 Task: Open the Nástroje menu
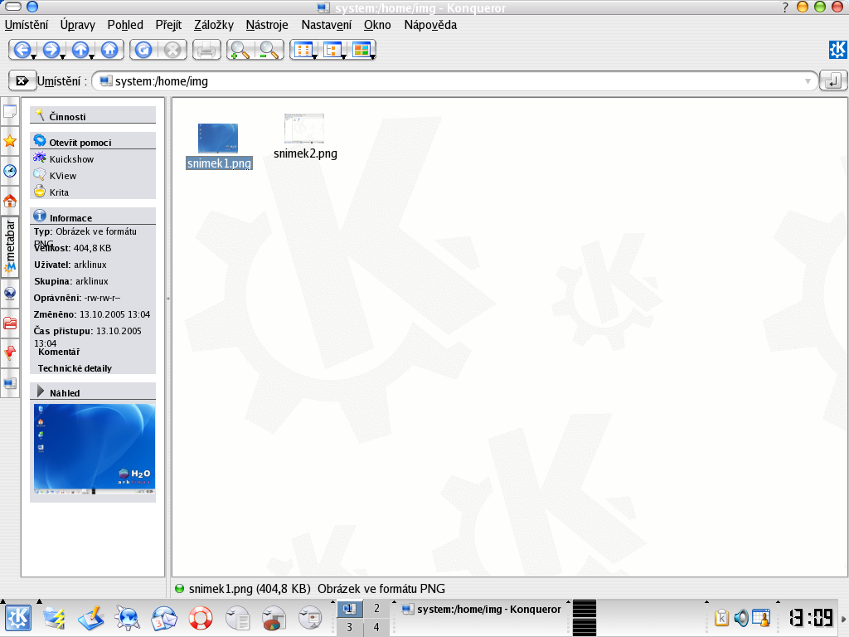coord(267,25)
